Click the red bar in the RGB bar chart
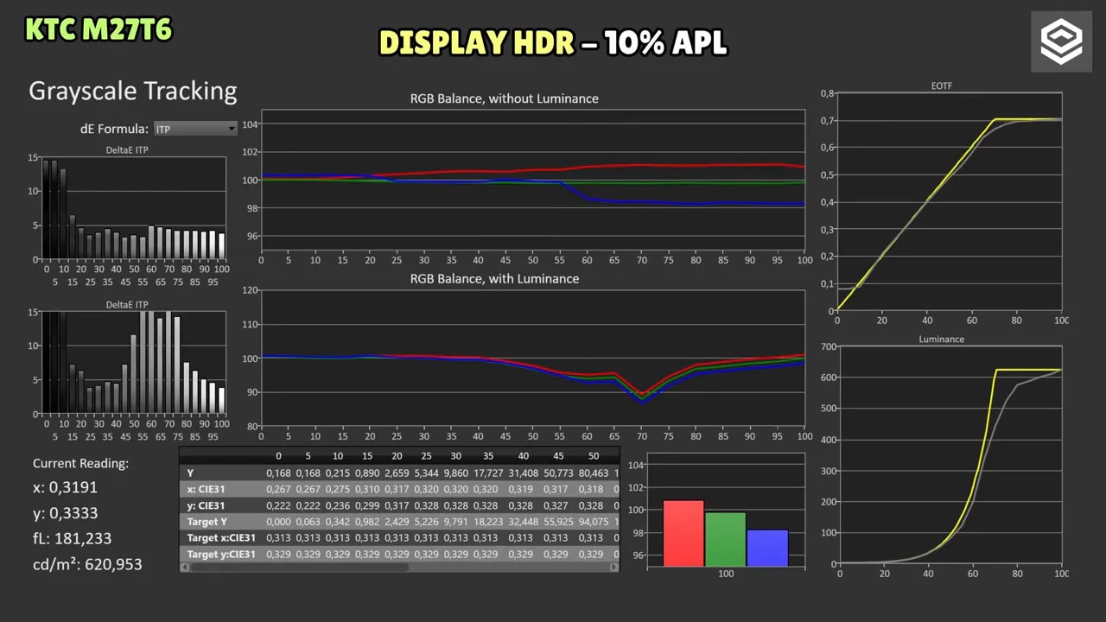Viewport: 1106px width, 622px height. click(683, 533)
